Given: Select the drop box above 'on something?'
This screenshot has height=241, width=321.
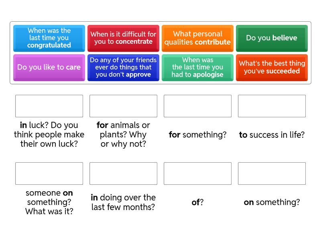Looking at the screenshot, I should pyautogui.click(x=272, y=174).
